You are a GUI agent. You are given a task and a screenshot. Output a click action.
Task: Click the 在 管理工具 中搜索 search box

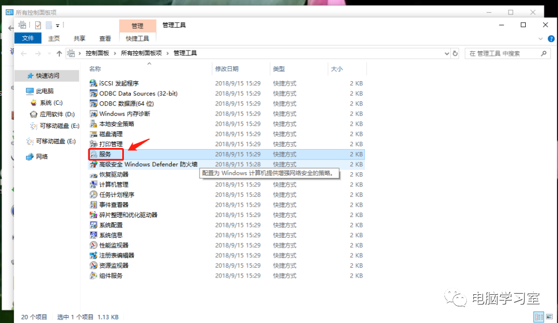point(508,54)
